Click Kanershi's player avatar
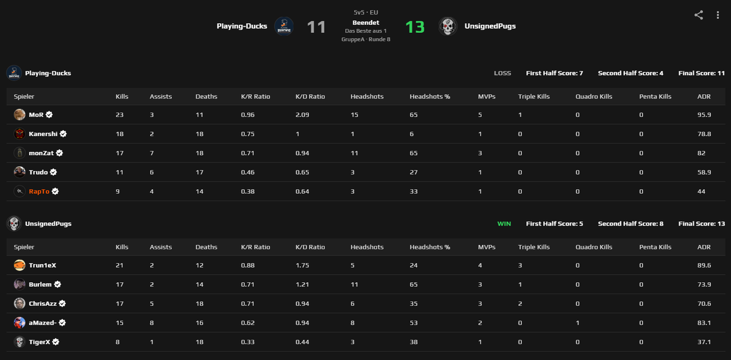Screen dimensions: 731x360 coord(19,134)
